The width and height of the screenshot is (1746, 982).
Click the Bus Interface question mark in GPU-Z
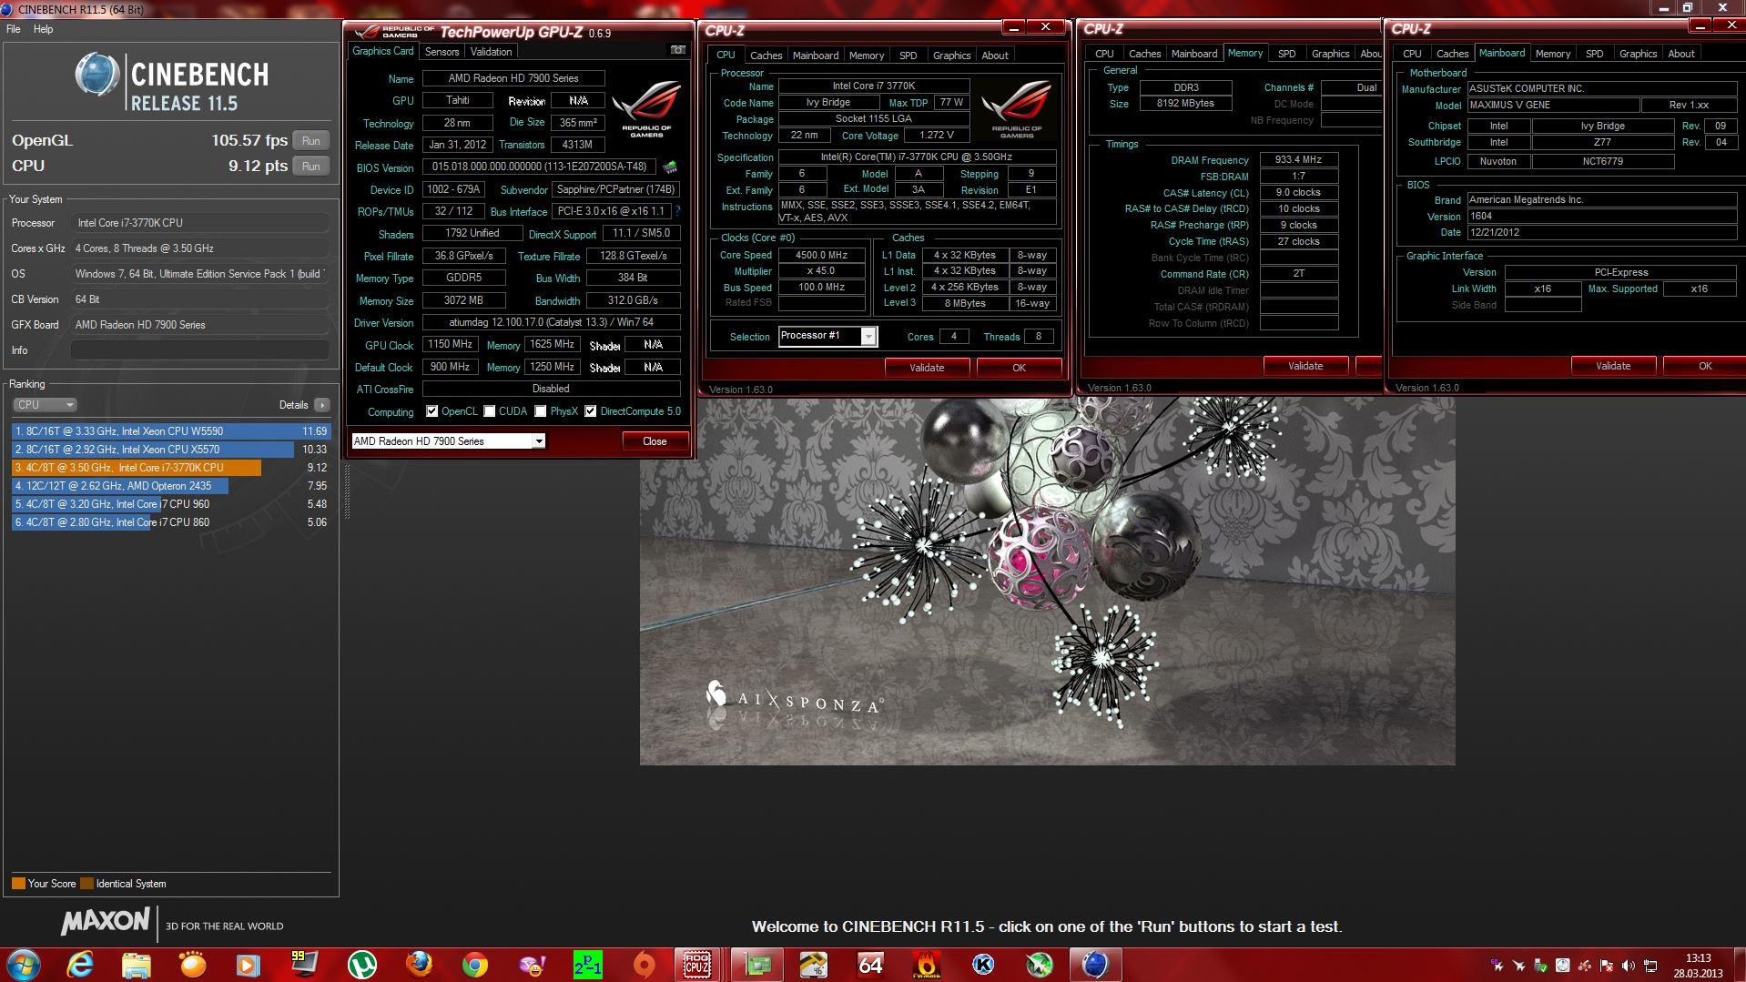pyautogui.click(x=678, y=211)
